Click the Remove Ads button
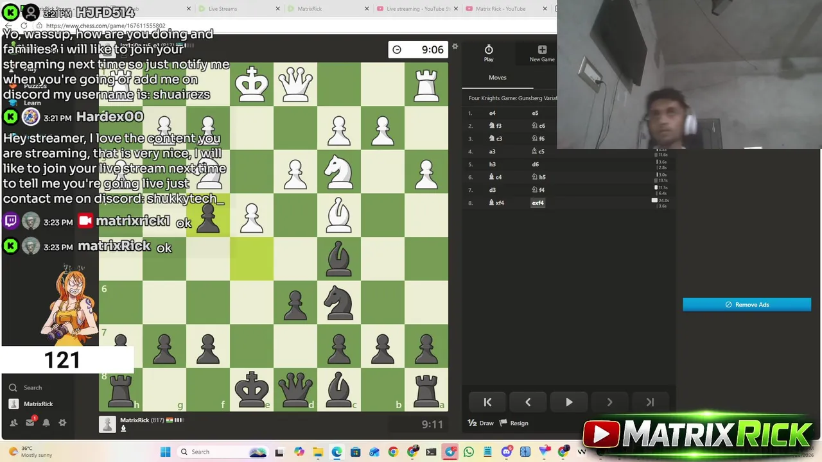Image resolution: width=822 pixels, height=462 pixels. (747, 305)
